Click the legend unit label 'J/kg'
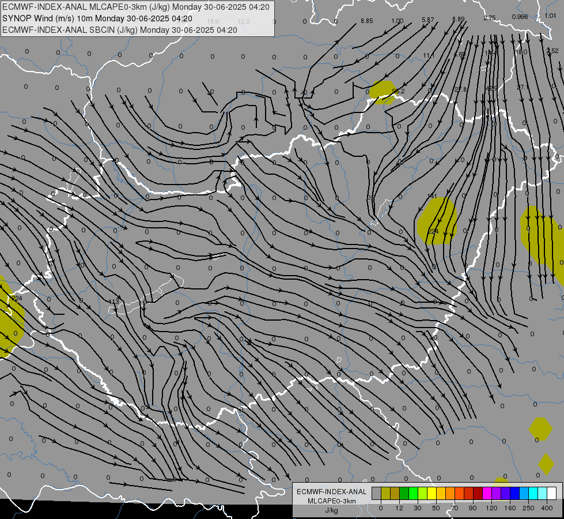Screen dimensions: 564x519 331,510
